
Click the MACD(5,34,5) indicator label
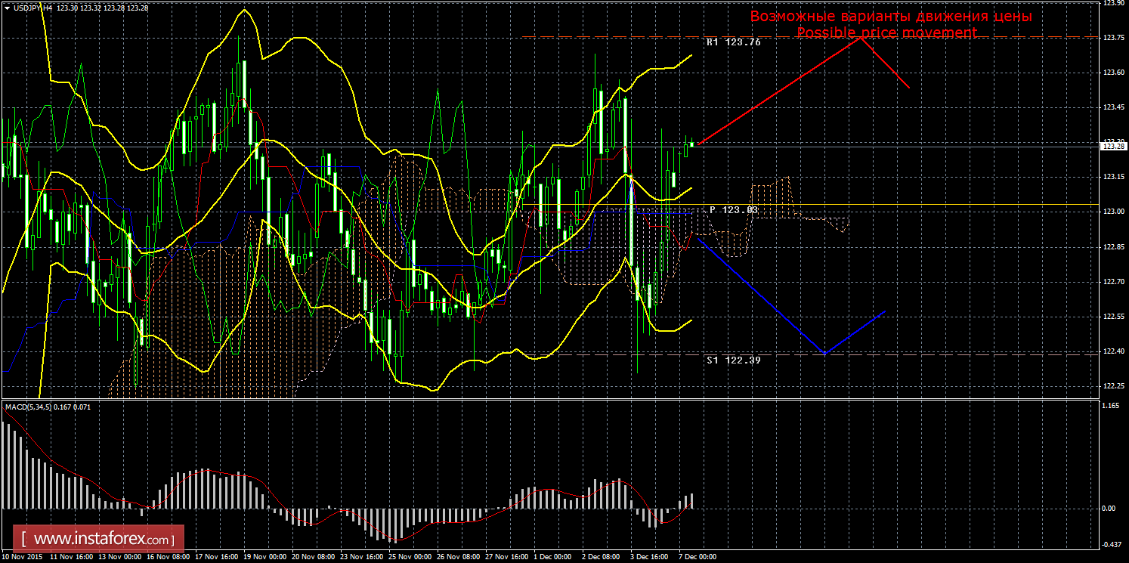click(29, 407)
